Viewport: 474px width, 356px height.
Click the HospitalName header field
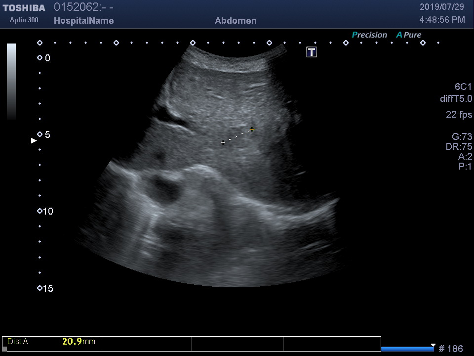83,21
